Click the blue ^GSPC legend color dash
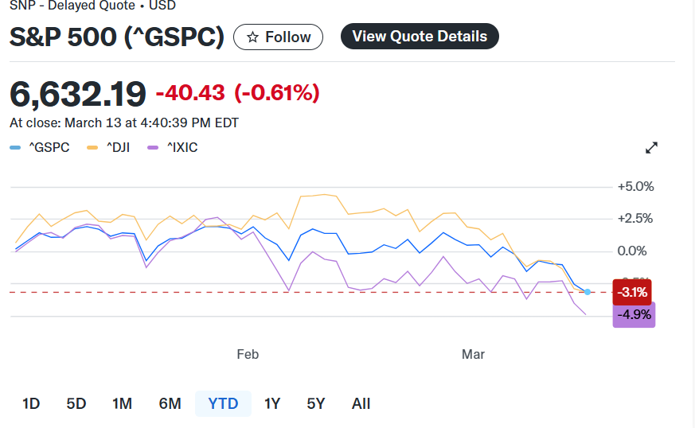The image size is (695, 428). [15, 147]
